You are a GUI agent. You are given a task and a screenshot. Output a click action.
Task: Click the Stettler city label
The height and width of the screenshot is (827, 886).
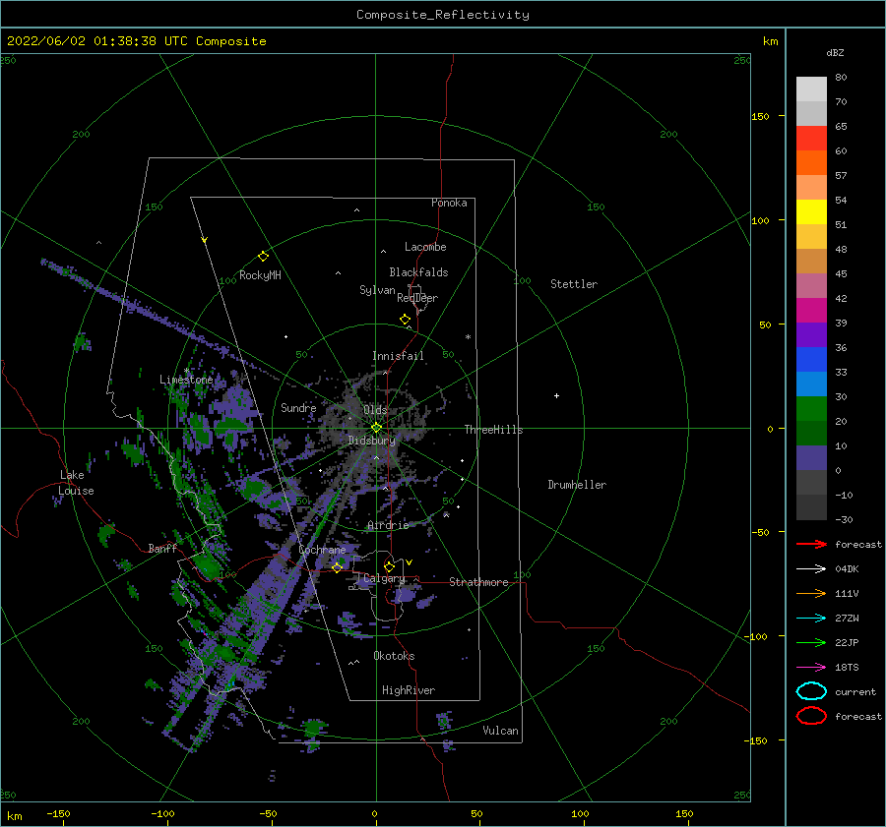pyautogui.click(x=574, y=284)
